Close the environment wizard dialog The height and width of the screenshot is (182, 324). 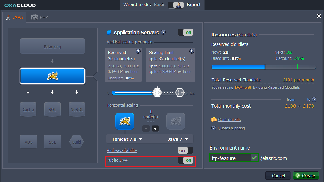[x=319, y=16]
